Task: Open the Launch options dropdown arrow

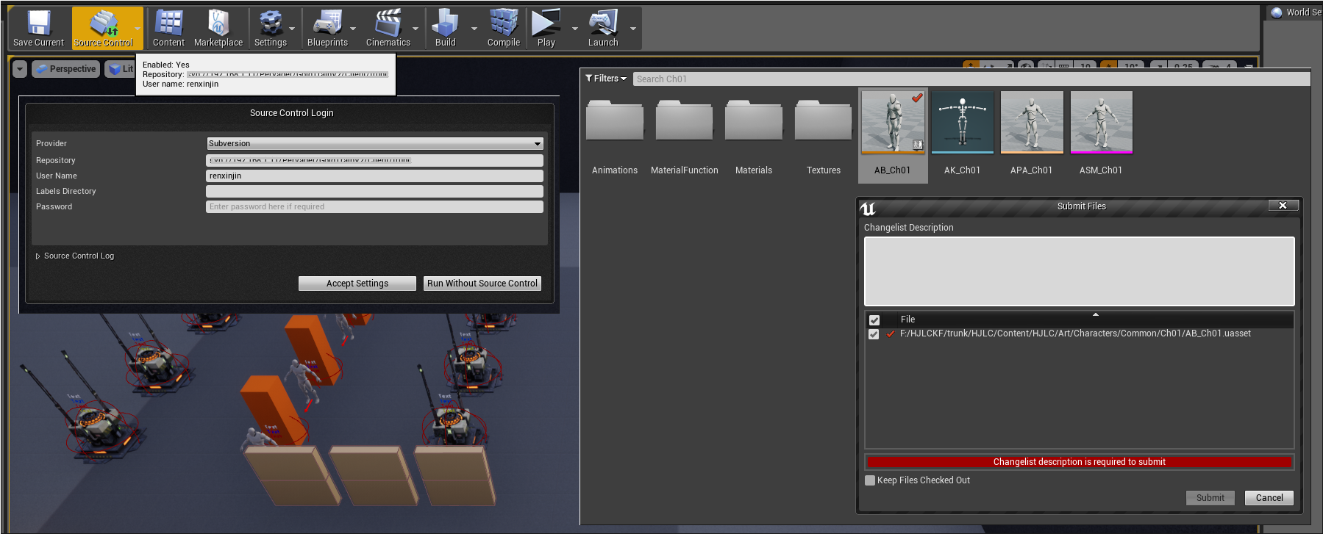Action: (633, 29)
